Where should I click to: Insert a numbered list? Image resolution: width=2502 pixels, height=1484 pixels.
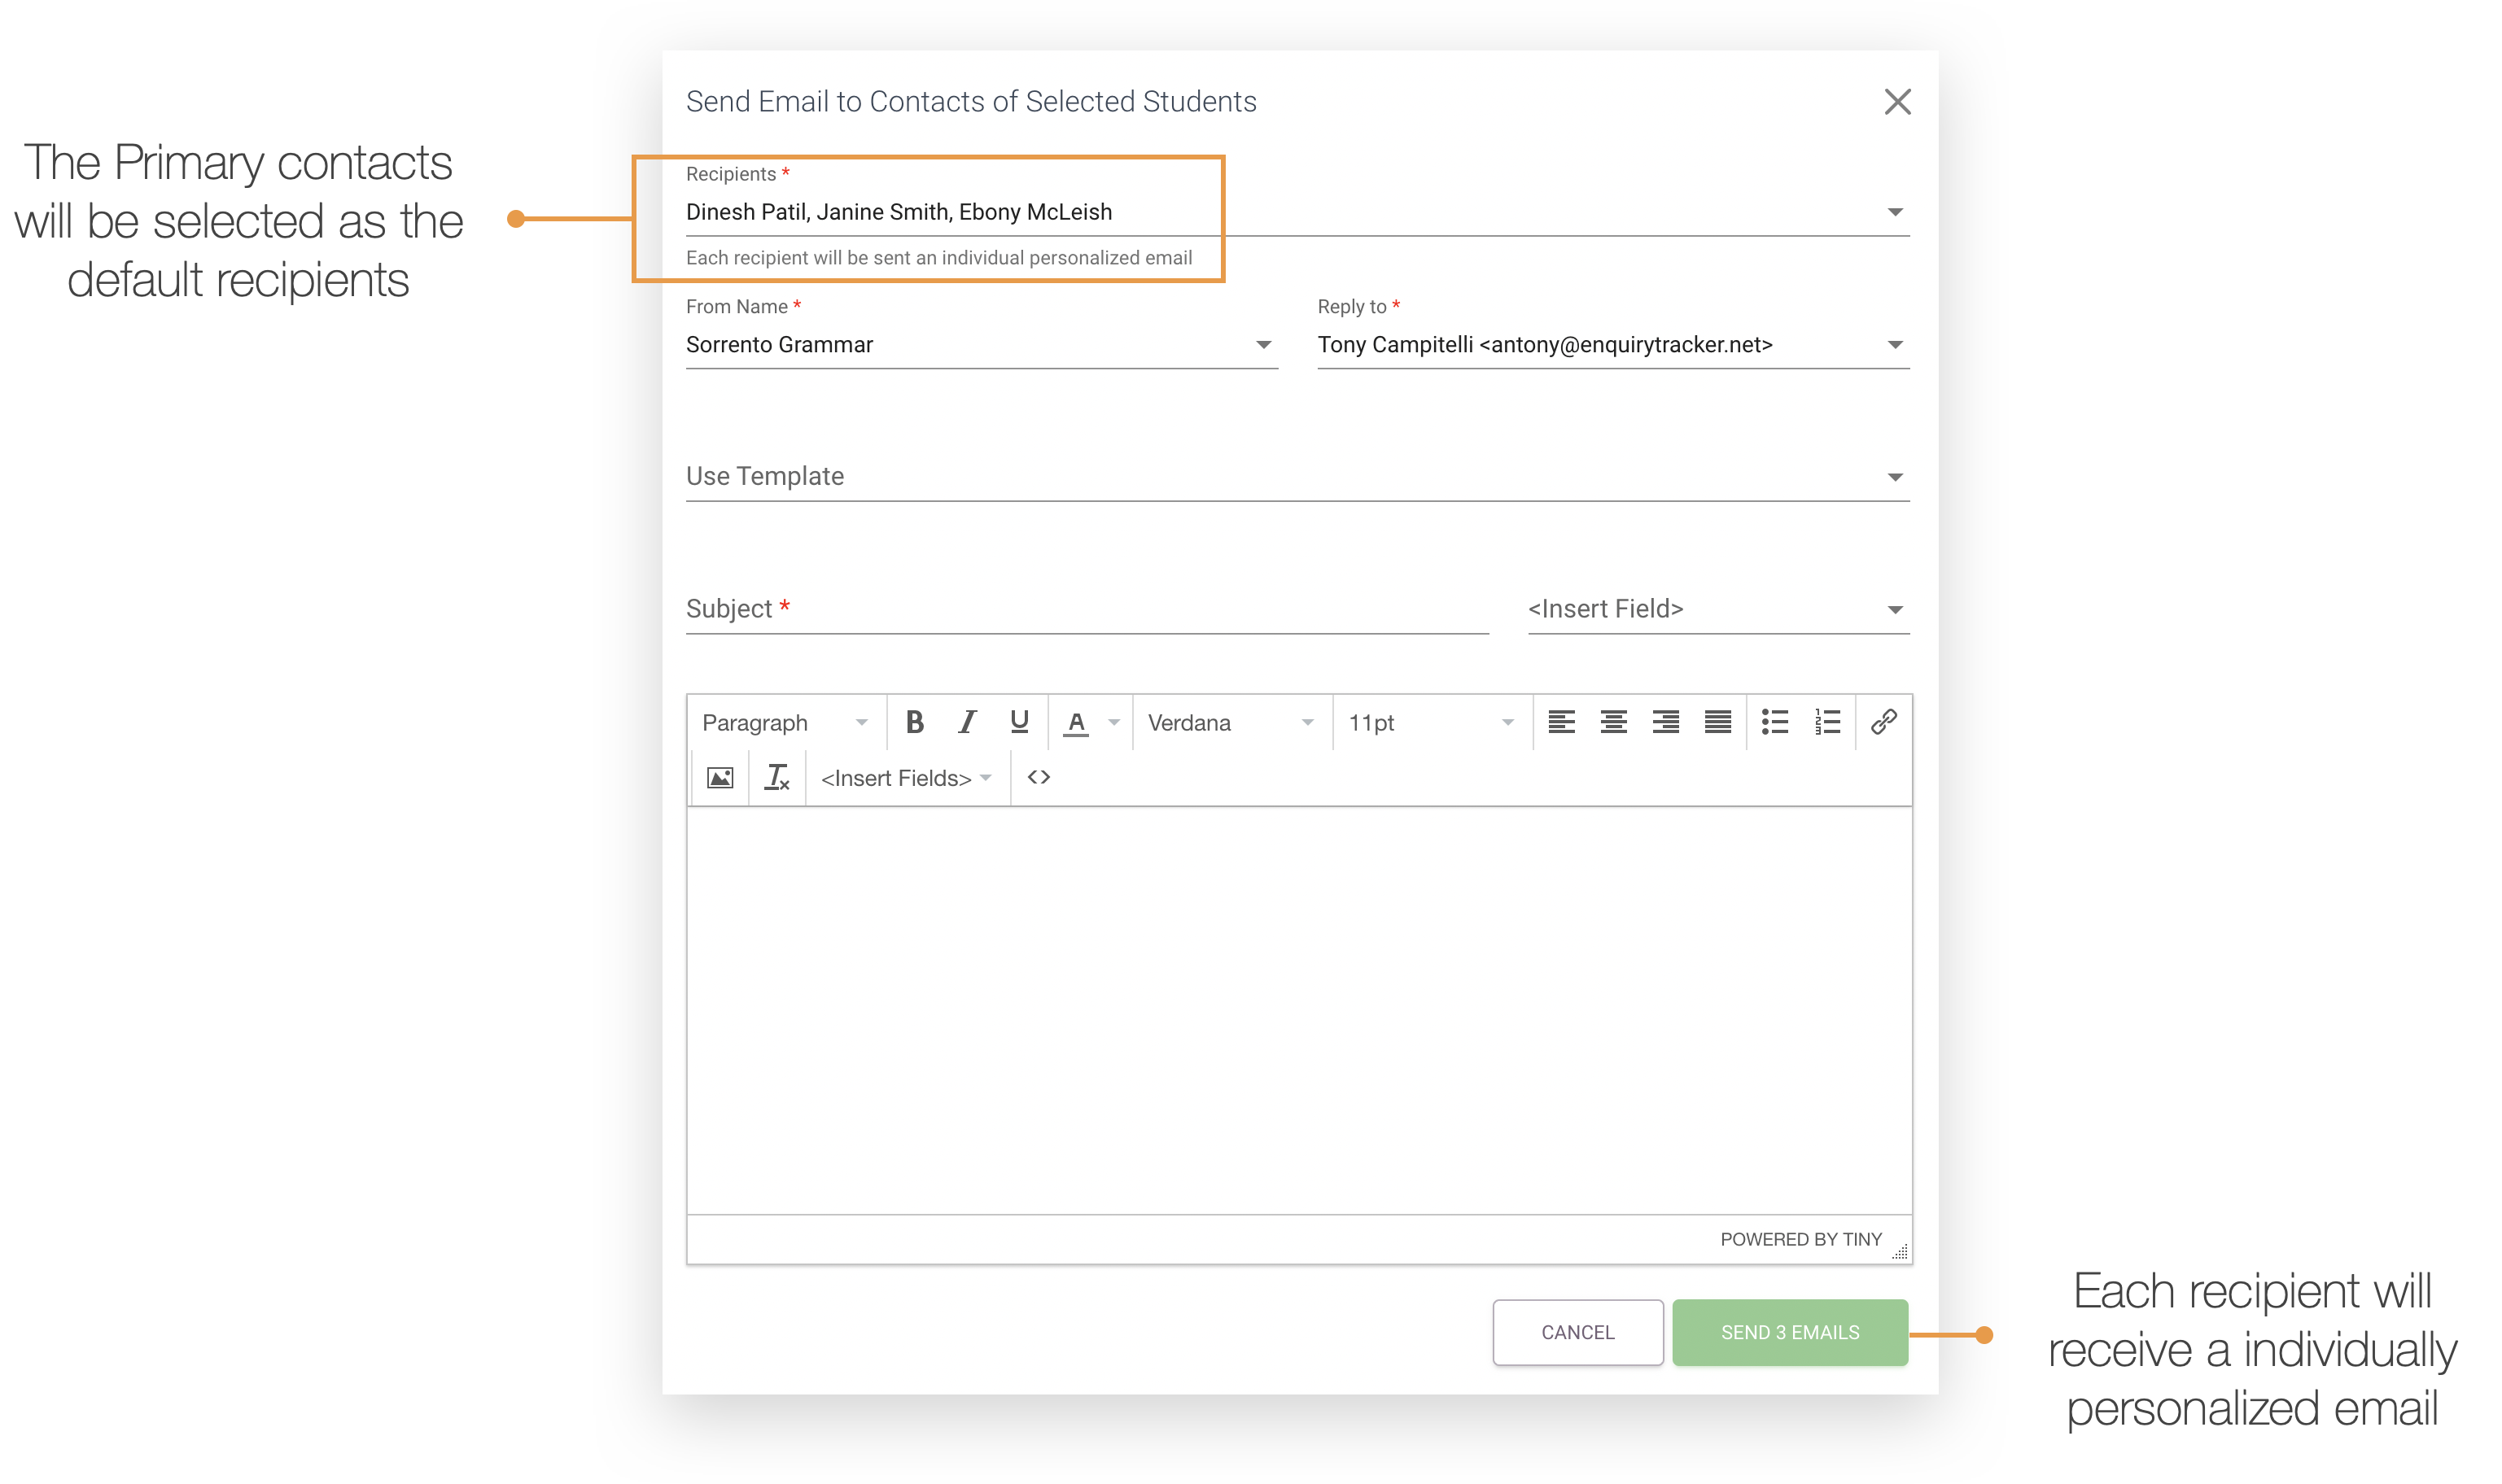[x=1826, y=722]
